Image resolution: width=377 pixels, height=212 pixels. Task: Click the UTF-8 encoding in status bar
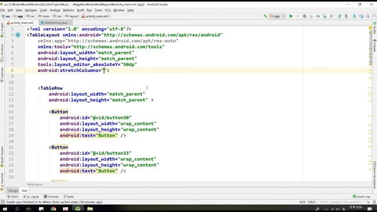click(323, 202)
